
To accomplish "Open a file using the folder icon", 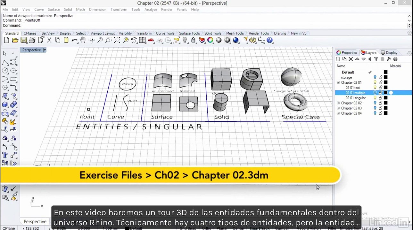I will [x=15, y=40].
